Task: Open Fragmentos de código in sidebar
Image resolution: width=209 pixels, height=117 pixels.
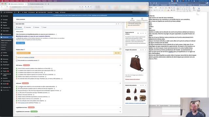Action: pos(7,74)
